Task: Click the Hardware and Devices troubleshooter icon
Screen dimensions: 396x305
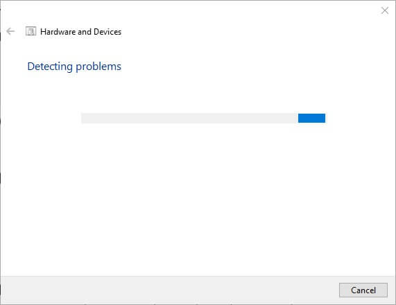Action: (31, 31)
